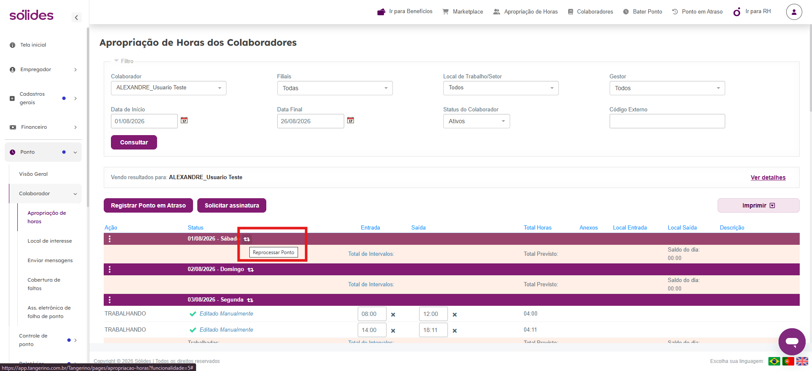This screenshot has width=812, height=371.
Task: Expand the Cadastros gerais sidebar menu
Action: point(43,98)
